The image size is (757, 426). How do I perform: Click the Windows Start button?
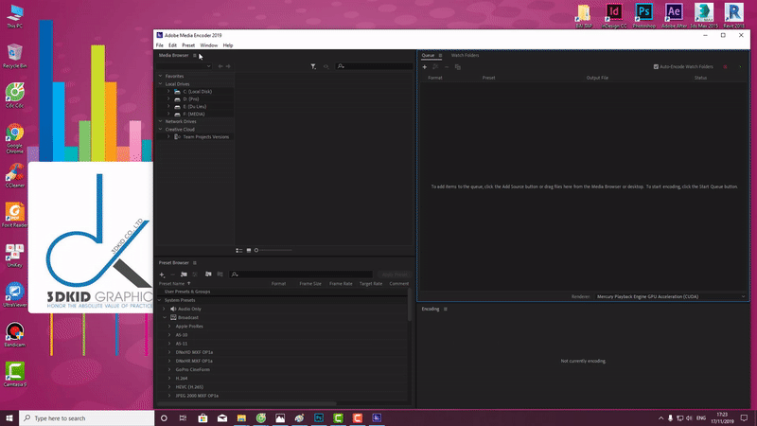pos(9,417)
